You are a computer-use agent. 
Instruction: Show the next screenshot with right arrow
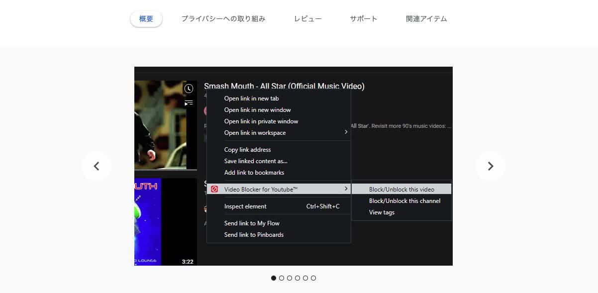pyautogui.click(x=491, y=166)
